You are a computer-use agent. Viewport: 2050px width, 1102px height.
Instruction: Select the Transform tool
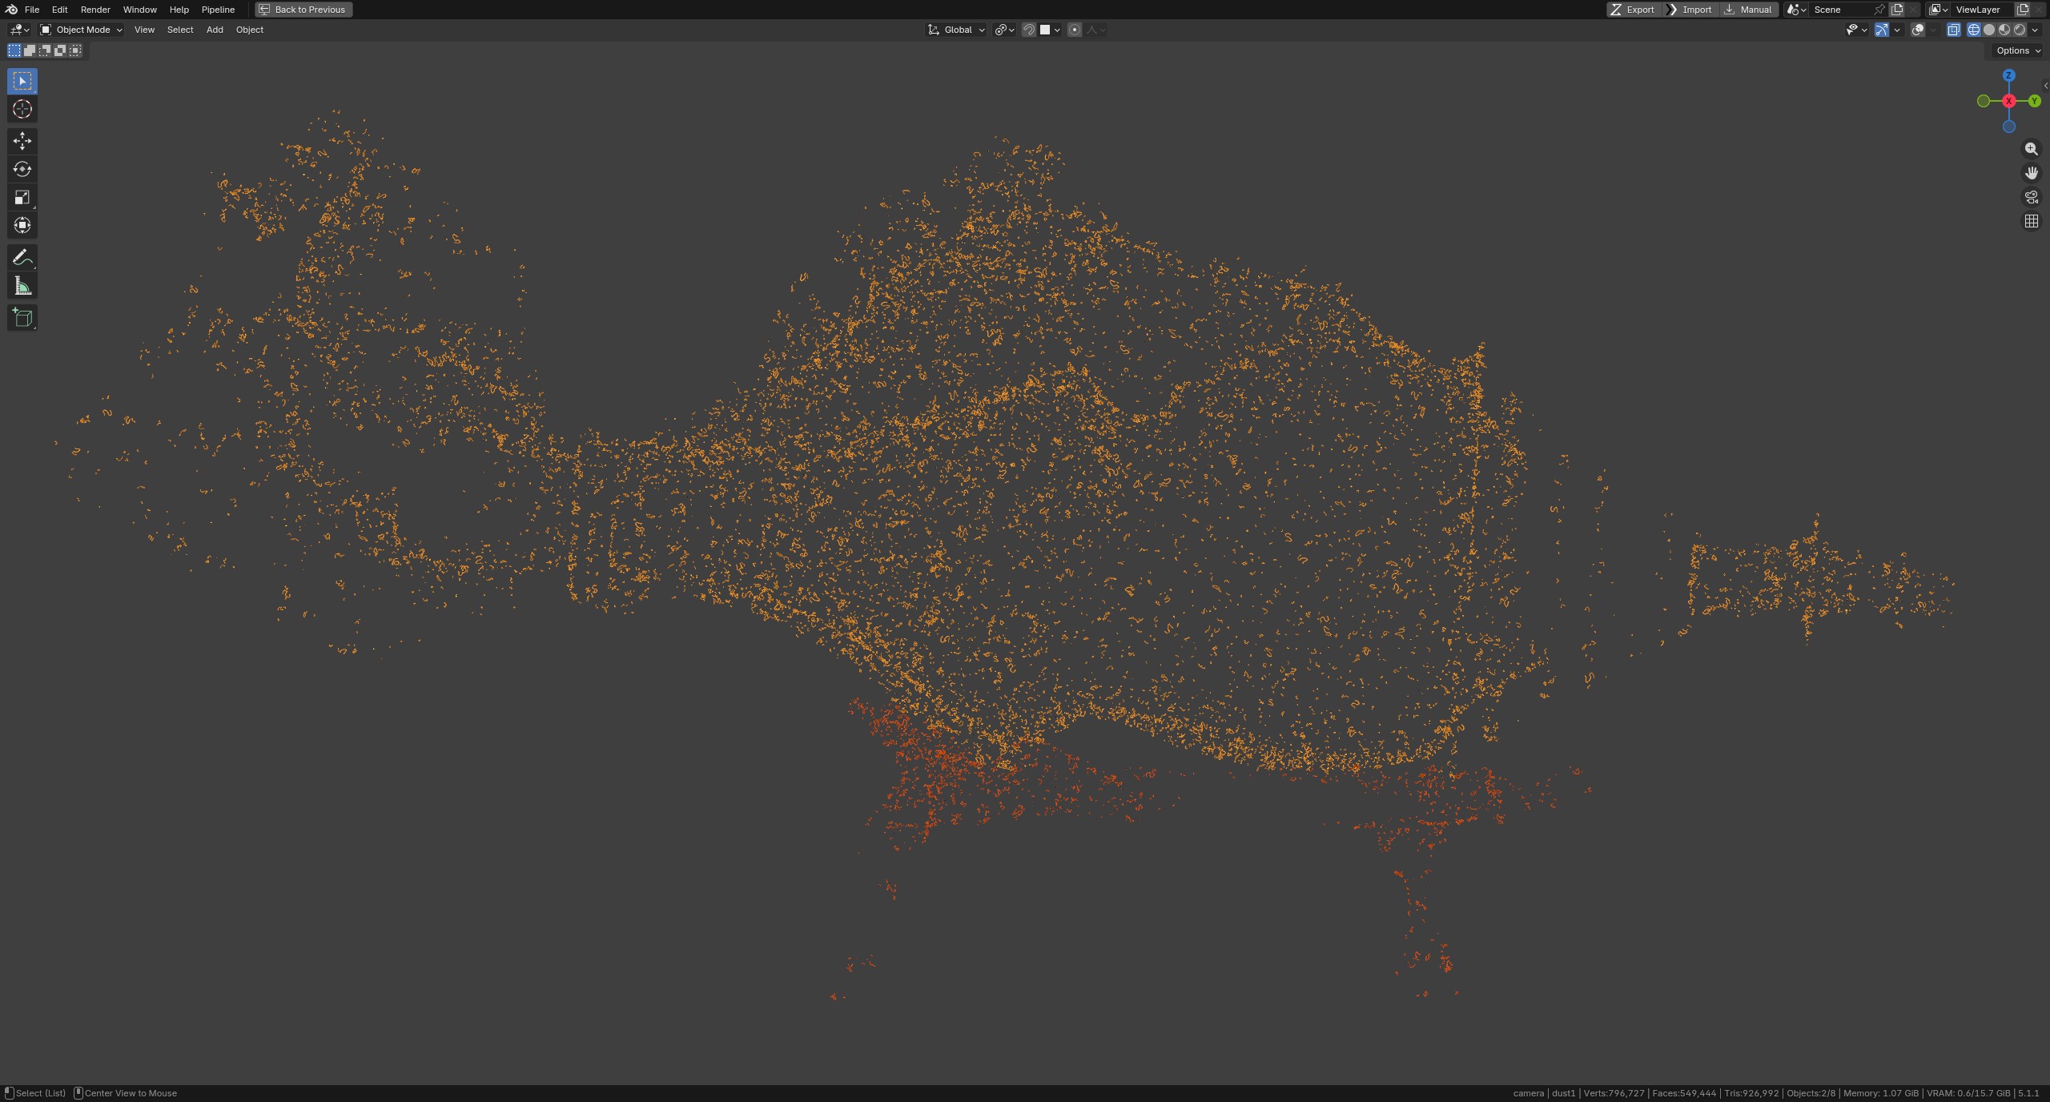click(22, 225)
